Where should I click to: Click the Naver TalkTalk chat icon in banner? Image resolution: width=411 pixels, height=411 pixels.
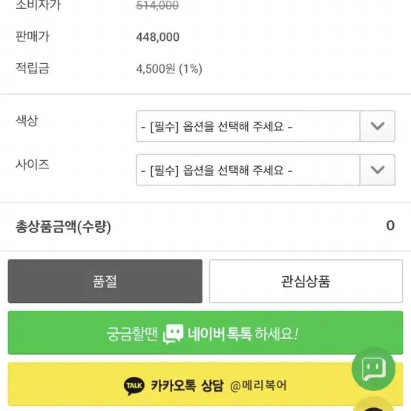(x=173, y=334)
